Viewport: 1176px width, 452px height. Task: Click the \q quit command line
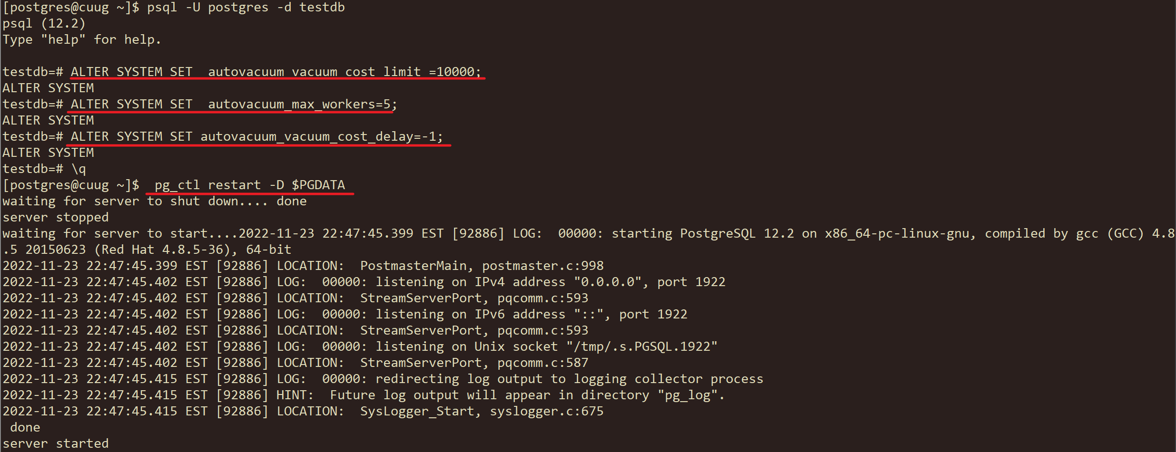tap(44, 169)
